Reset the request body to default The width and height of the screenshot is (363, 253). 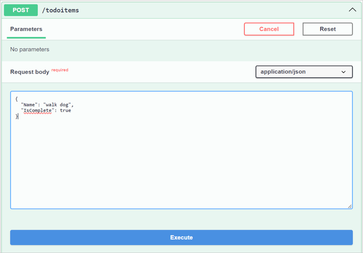(x=327, y=29)
